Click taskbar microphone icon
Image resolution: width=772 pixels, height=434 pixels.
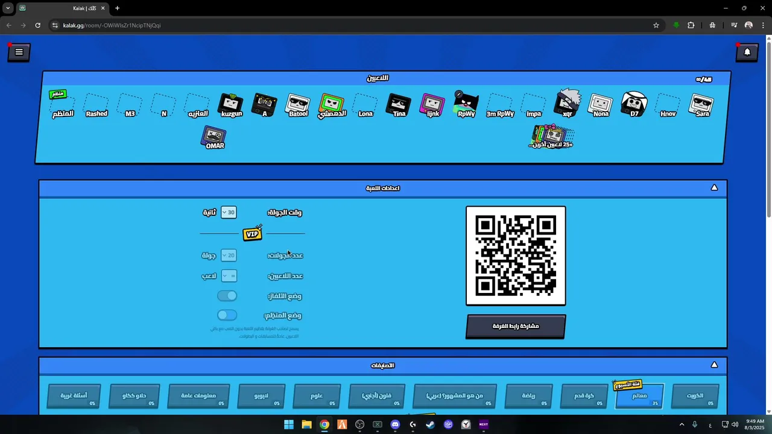pyautogui.click(x=695, y=424)
